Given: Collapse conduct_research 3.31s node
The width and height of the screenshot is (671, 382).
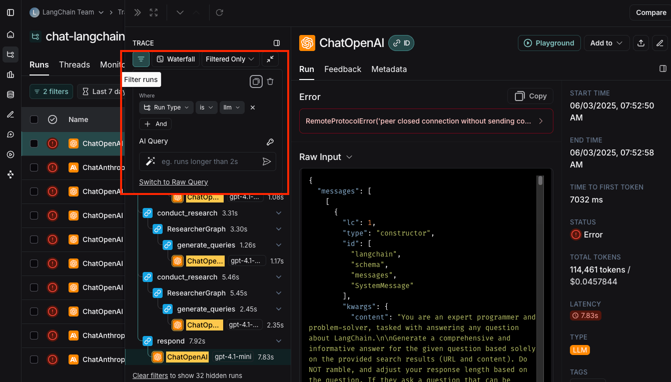Looking at the screenshot, I should [279, 213].
